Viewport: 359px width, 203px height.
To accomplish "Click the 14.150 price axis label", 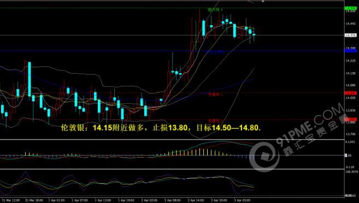I will 350,73.
